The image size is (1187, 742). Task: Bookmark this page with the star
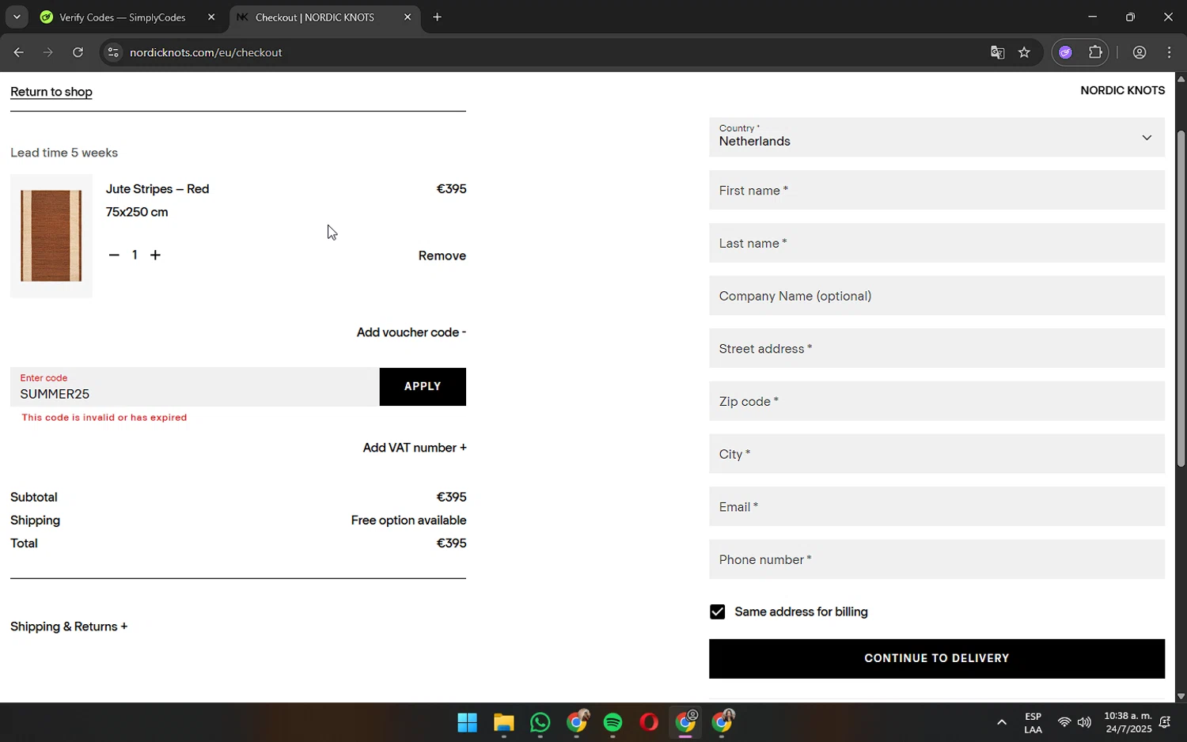1025,52
